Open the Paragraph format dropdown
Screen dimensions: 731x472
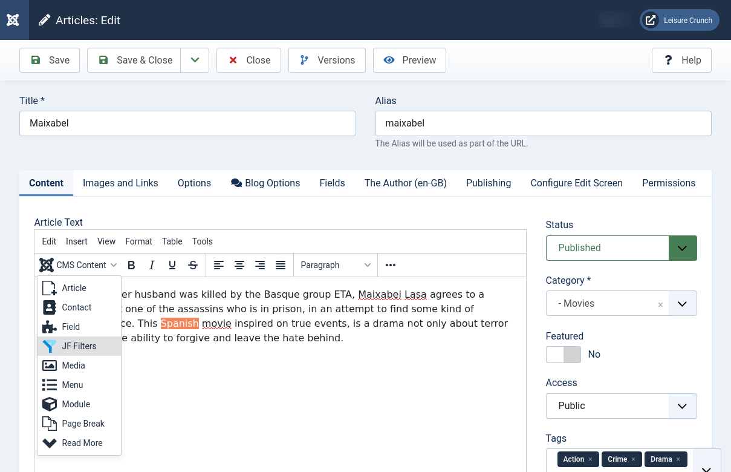pos(336,265)
